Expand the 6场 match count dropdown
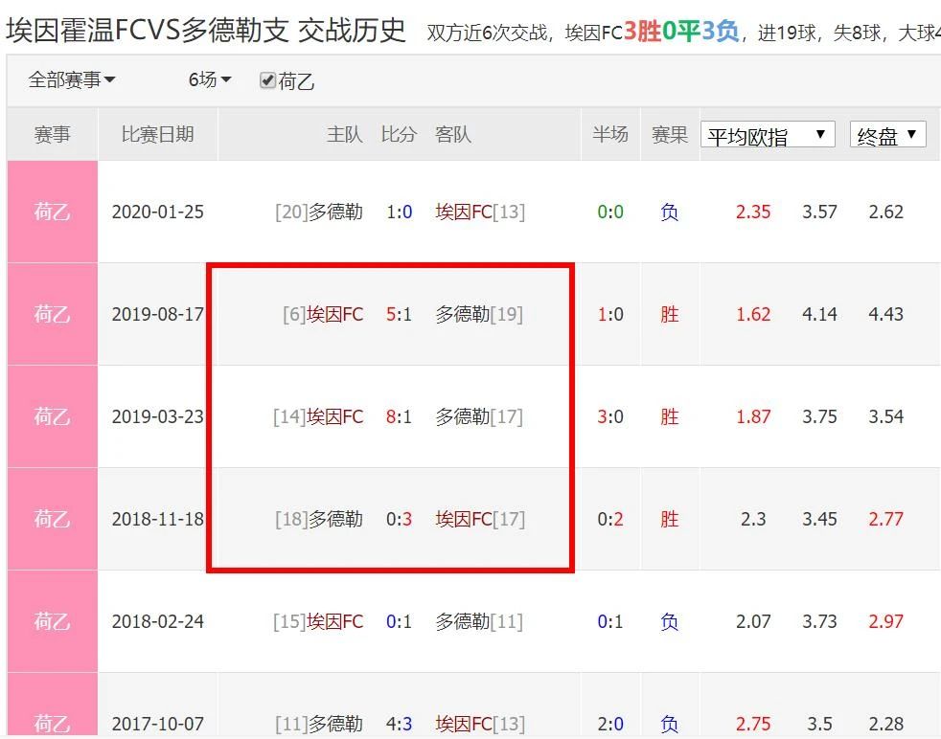Image resolution: width=941 pixels, height=739 pixels. [210, 80]
